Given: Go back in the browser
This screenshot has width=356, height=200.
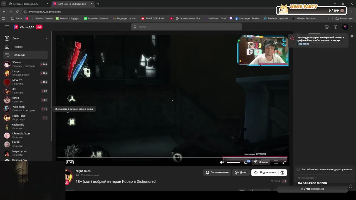Looking at the screenshot, I should (4, 12).
